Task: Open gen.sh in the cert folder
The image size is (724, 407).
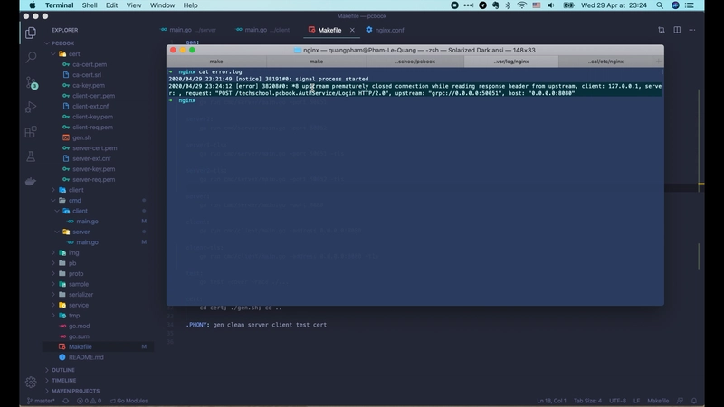Action: tap(81, 137)
